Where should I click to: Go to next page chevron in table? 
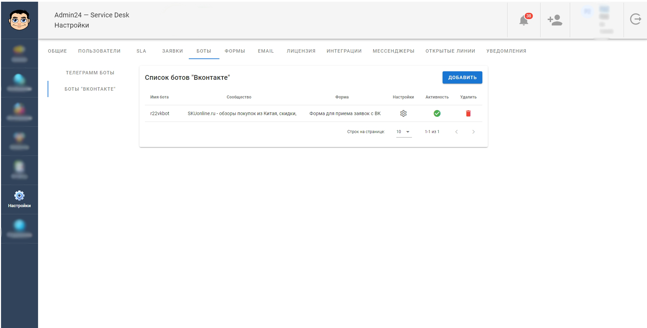[x=473, y=132]
